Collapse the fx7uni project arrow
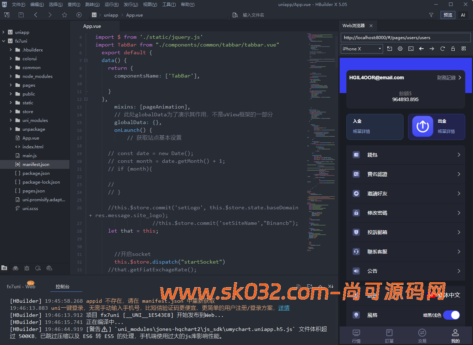Viewport: 473px width, 345px height. 4,41
